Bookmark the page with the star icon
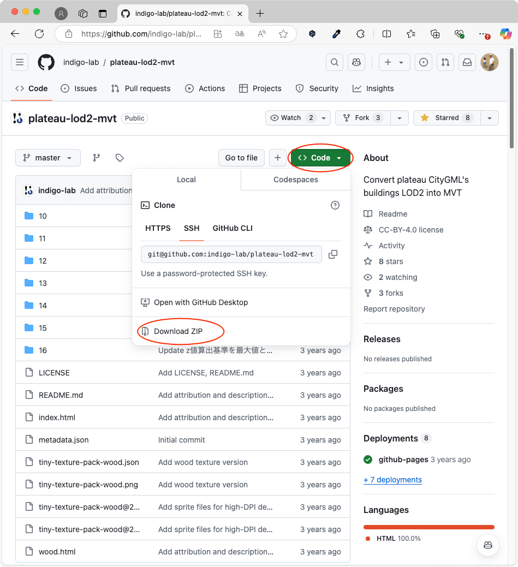518x567 pixels. [x=283, y=34]
